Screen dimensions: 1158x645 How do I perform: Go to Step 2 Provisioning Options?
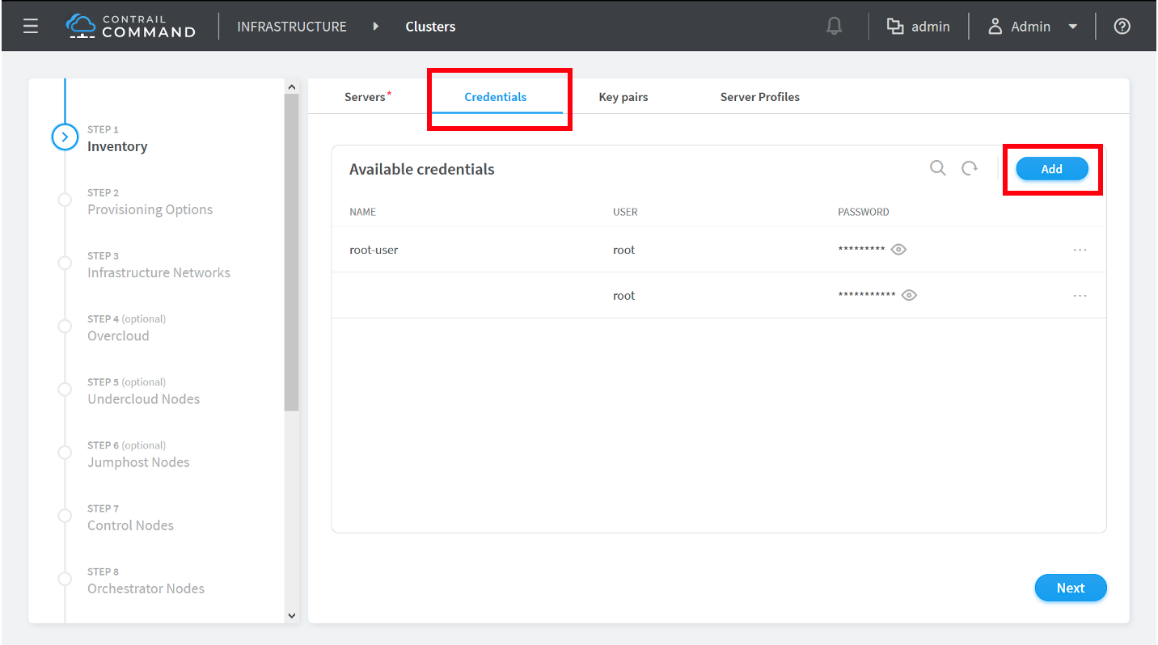point(150,209)
